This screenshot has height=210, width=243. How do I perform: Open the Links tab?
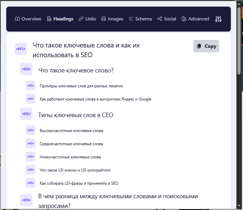(87, 19)
